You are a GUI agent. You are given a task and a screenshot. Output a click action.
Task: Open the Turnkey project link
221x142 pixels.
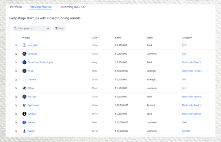[x=32, y=114]
